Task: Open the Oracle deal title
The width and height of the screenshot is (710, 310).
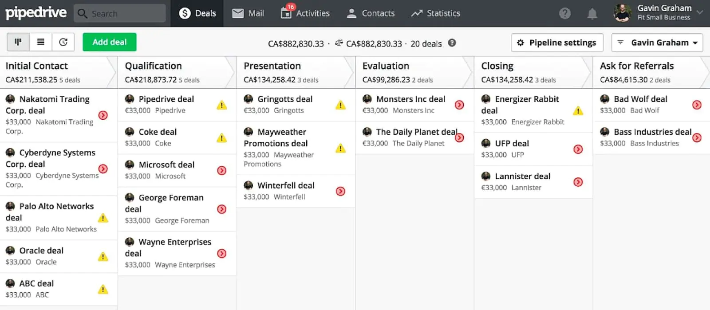Action: click(41, 251)
